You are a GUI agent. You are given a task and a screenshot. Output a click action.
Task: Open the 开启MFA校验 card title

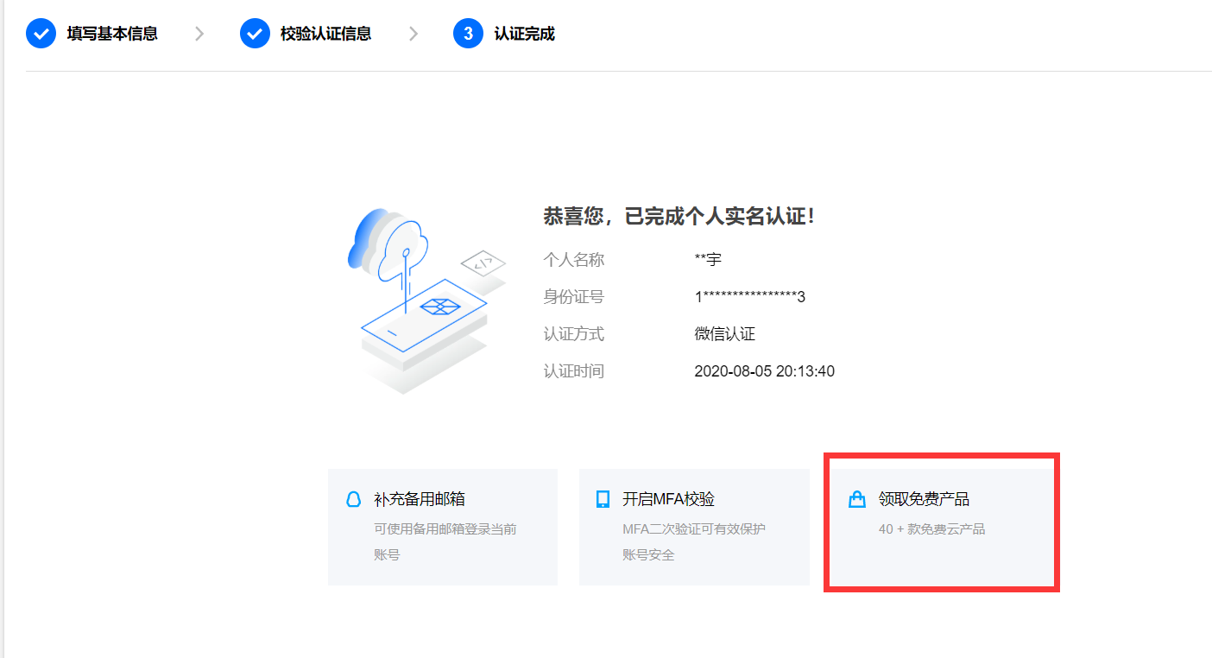pyautogui.click(x=668, y=499)
